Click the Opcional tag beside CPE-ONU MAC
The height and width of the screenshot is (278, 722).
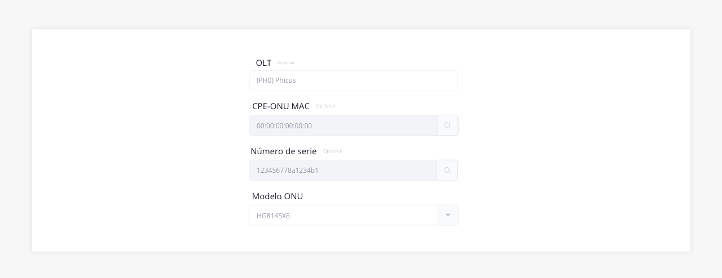click(x=325, y=106)
